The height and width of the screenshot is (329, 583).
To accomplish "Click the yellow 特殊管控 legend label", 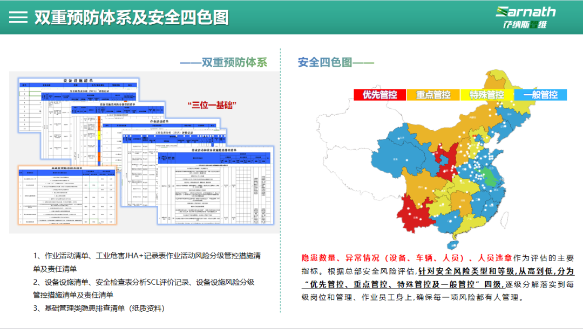I will pos(486,95).
